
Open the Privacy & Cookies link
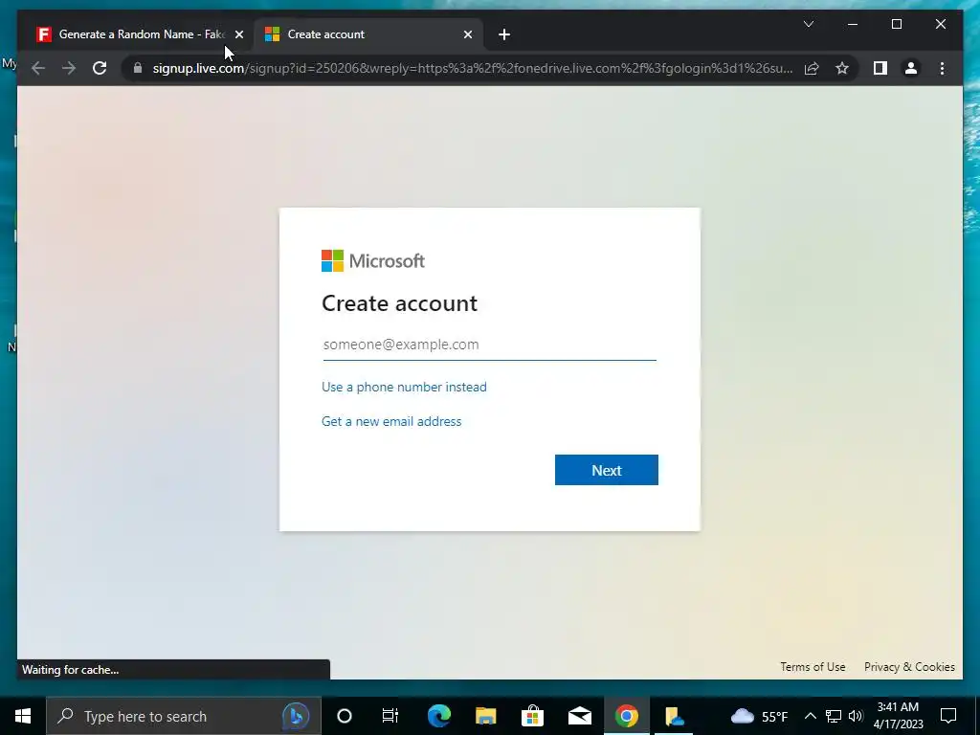click(909, 667)
